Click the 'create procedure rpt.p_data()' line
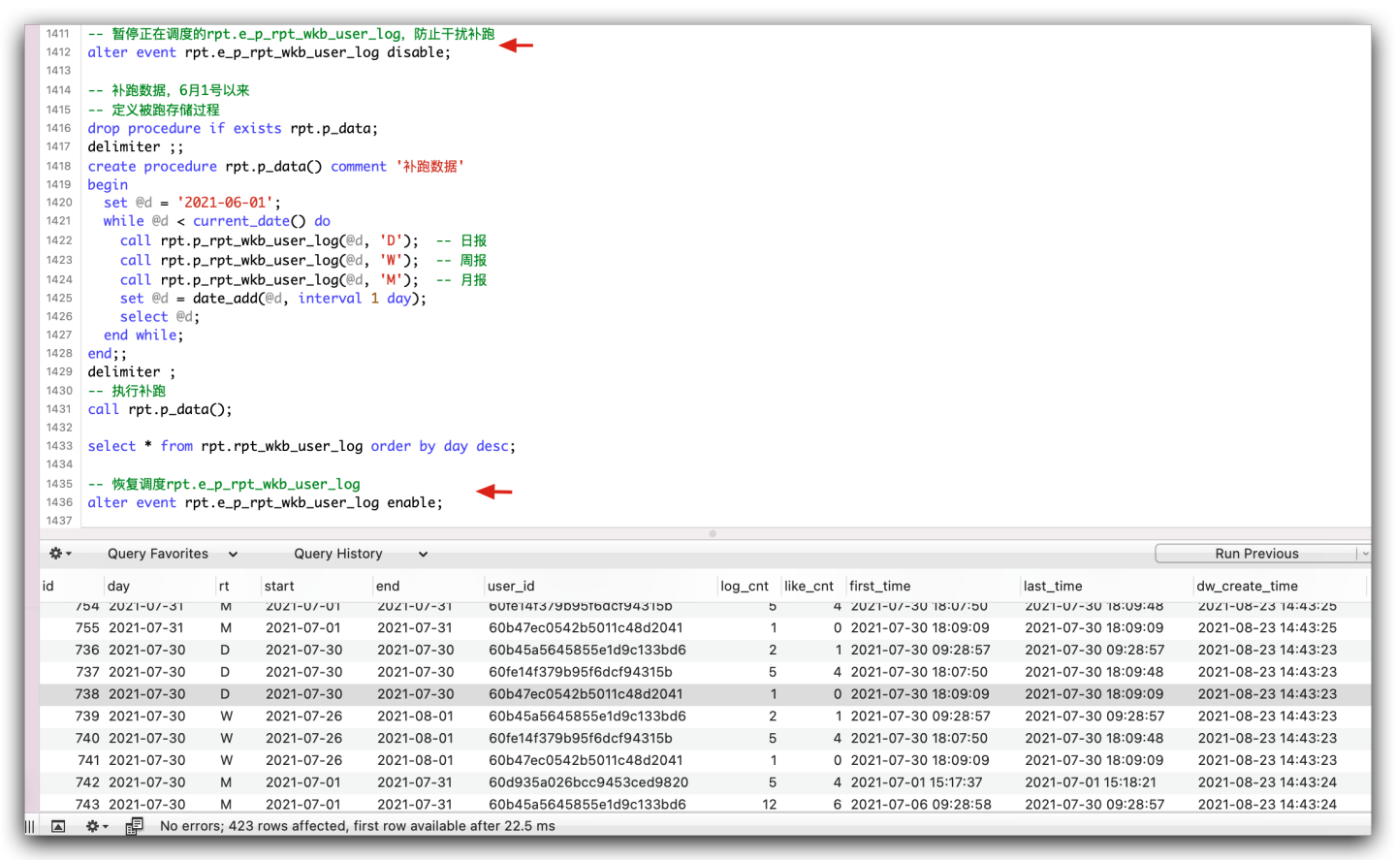The width and height of the screenshot is (1396, 860). 275,167
